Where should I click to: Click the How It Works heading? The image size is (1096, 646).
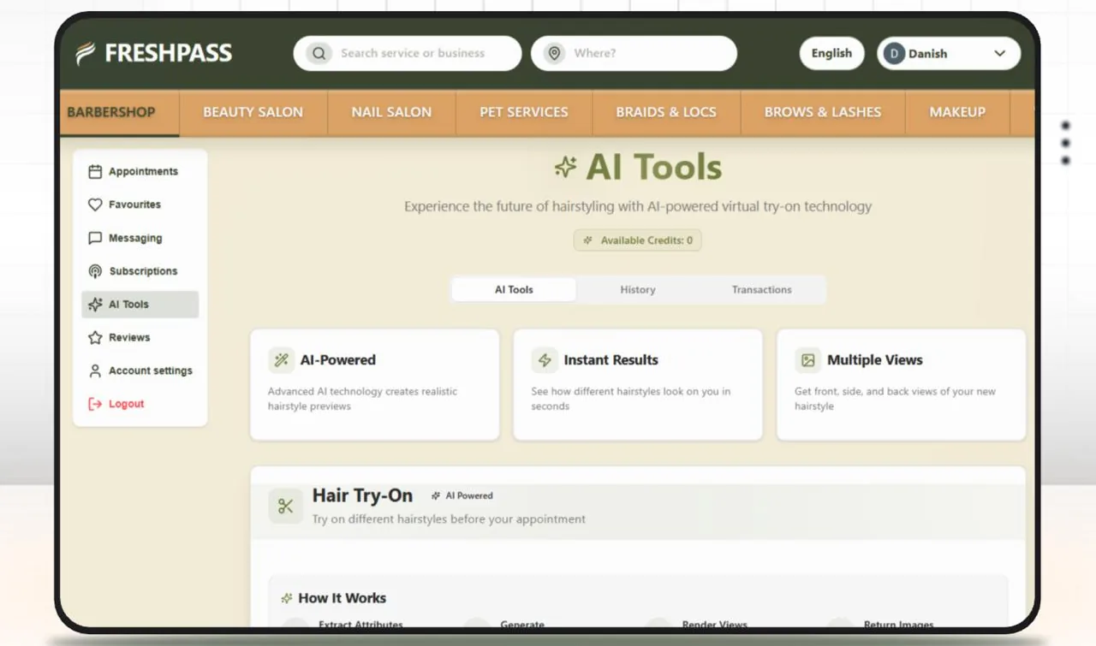342,598
